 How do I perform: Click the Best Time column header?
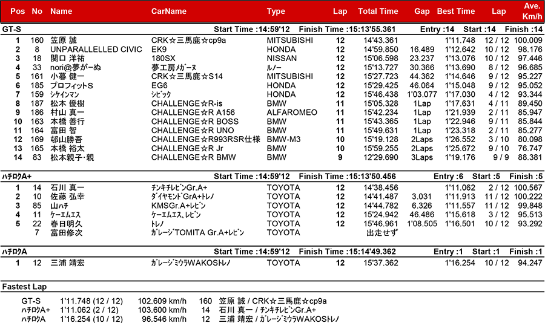(455, 11)
